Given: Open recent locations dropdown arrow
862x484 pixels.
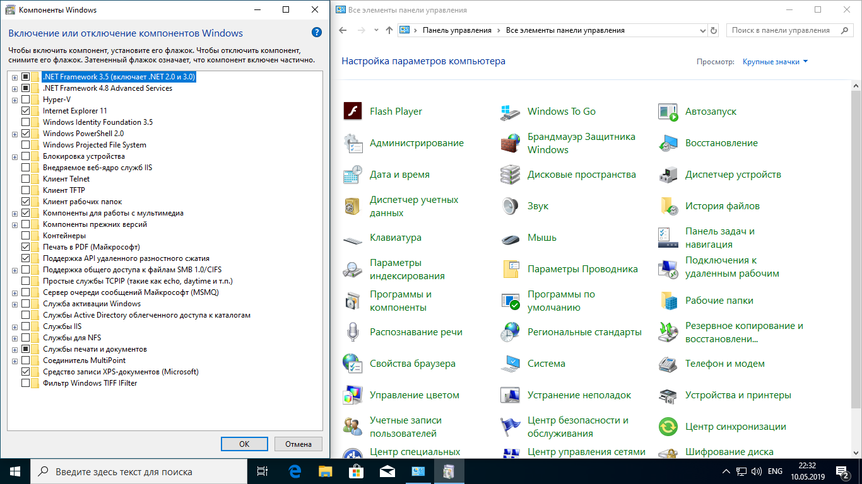Looking at the screenshot, I should pyautogui.click(x=376, y=30).
